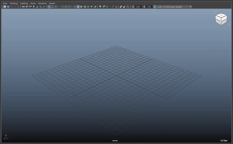The width and height of the screenshot is (233, 144).
Task: Toggle the viewport grid display button
Action: [x=49, y=7]
